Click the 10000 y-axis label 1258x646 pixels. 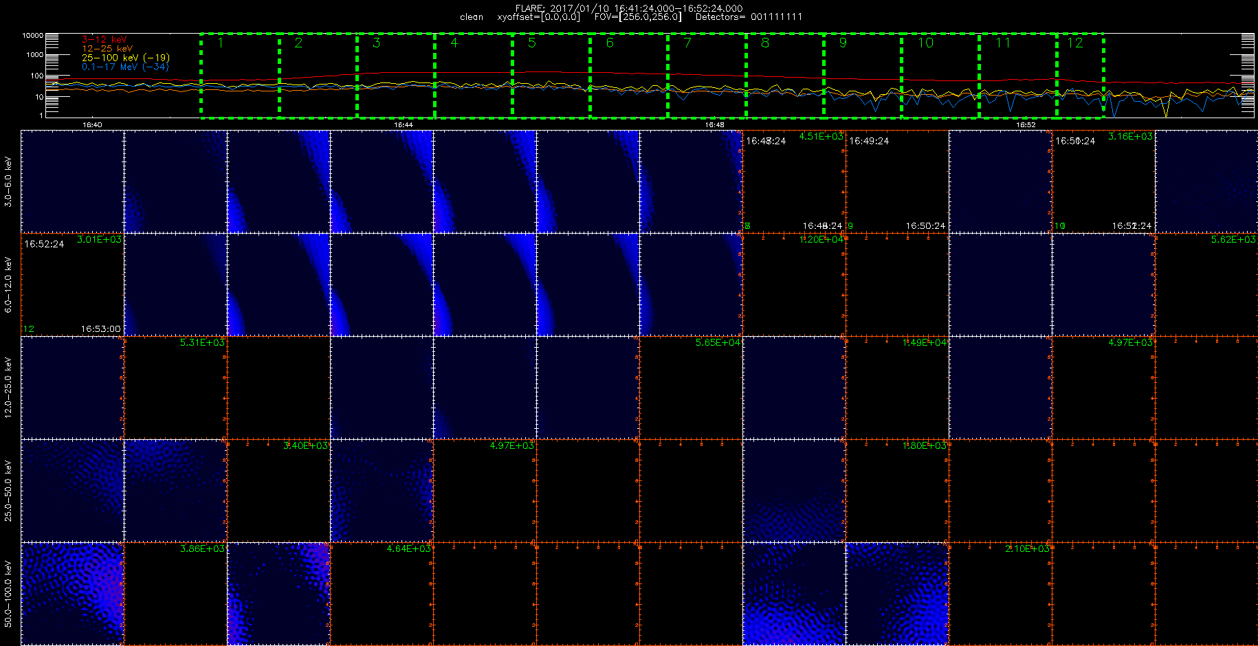(x=32, y=35)
